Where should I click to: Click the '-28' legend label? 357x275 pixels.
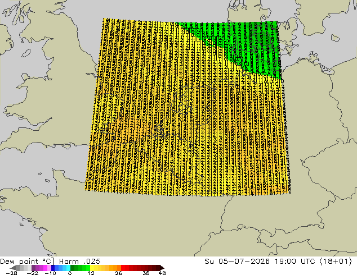11,273
